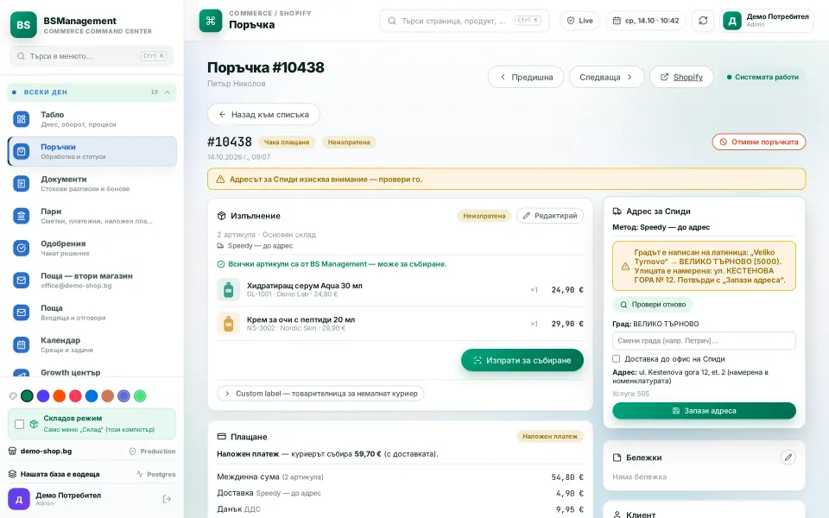Pick the light green theme swatch
This screenshot has height=518, width=829.
(x=140, y=396)
